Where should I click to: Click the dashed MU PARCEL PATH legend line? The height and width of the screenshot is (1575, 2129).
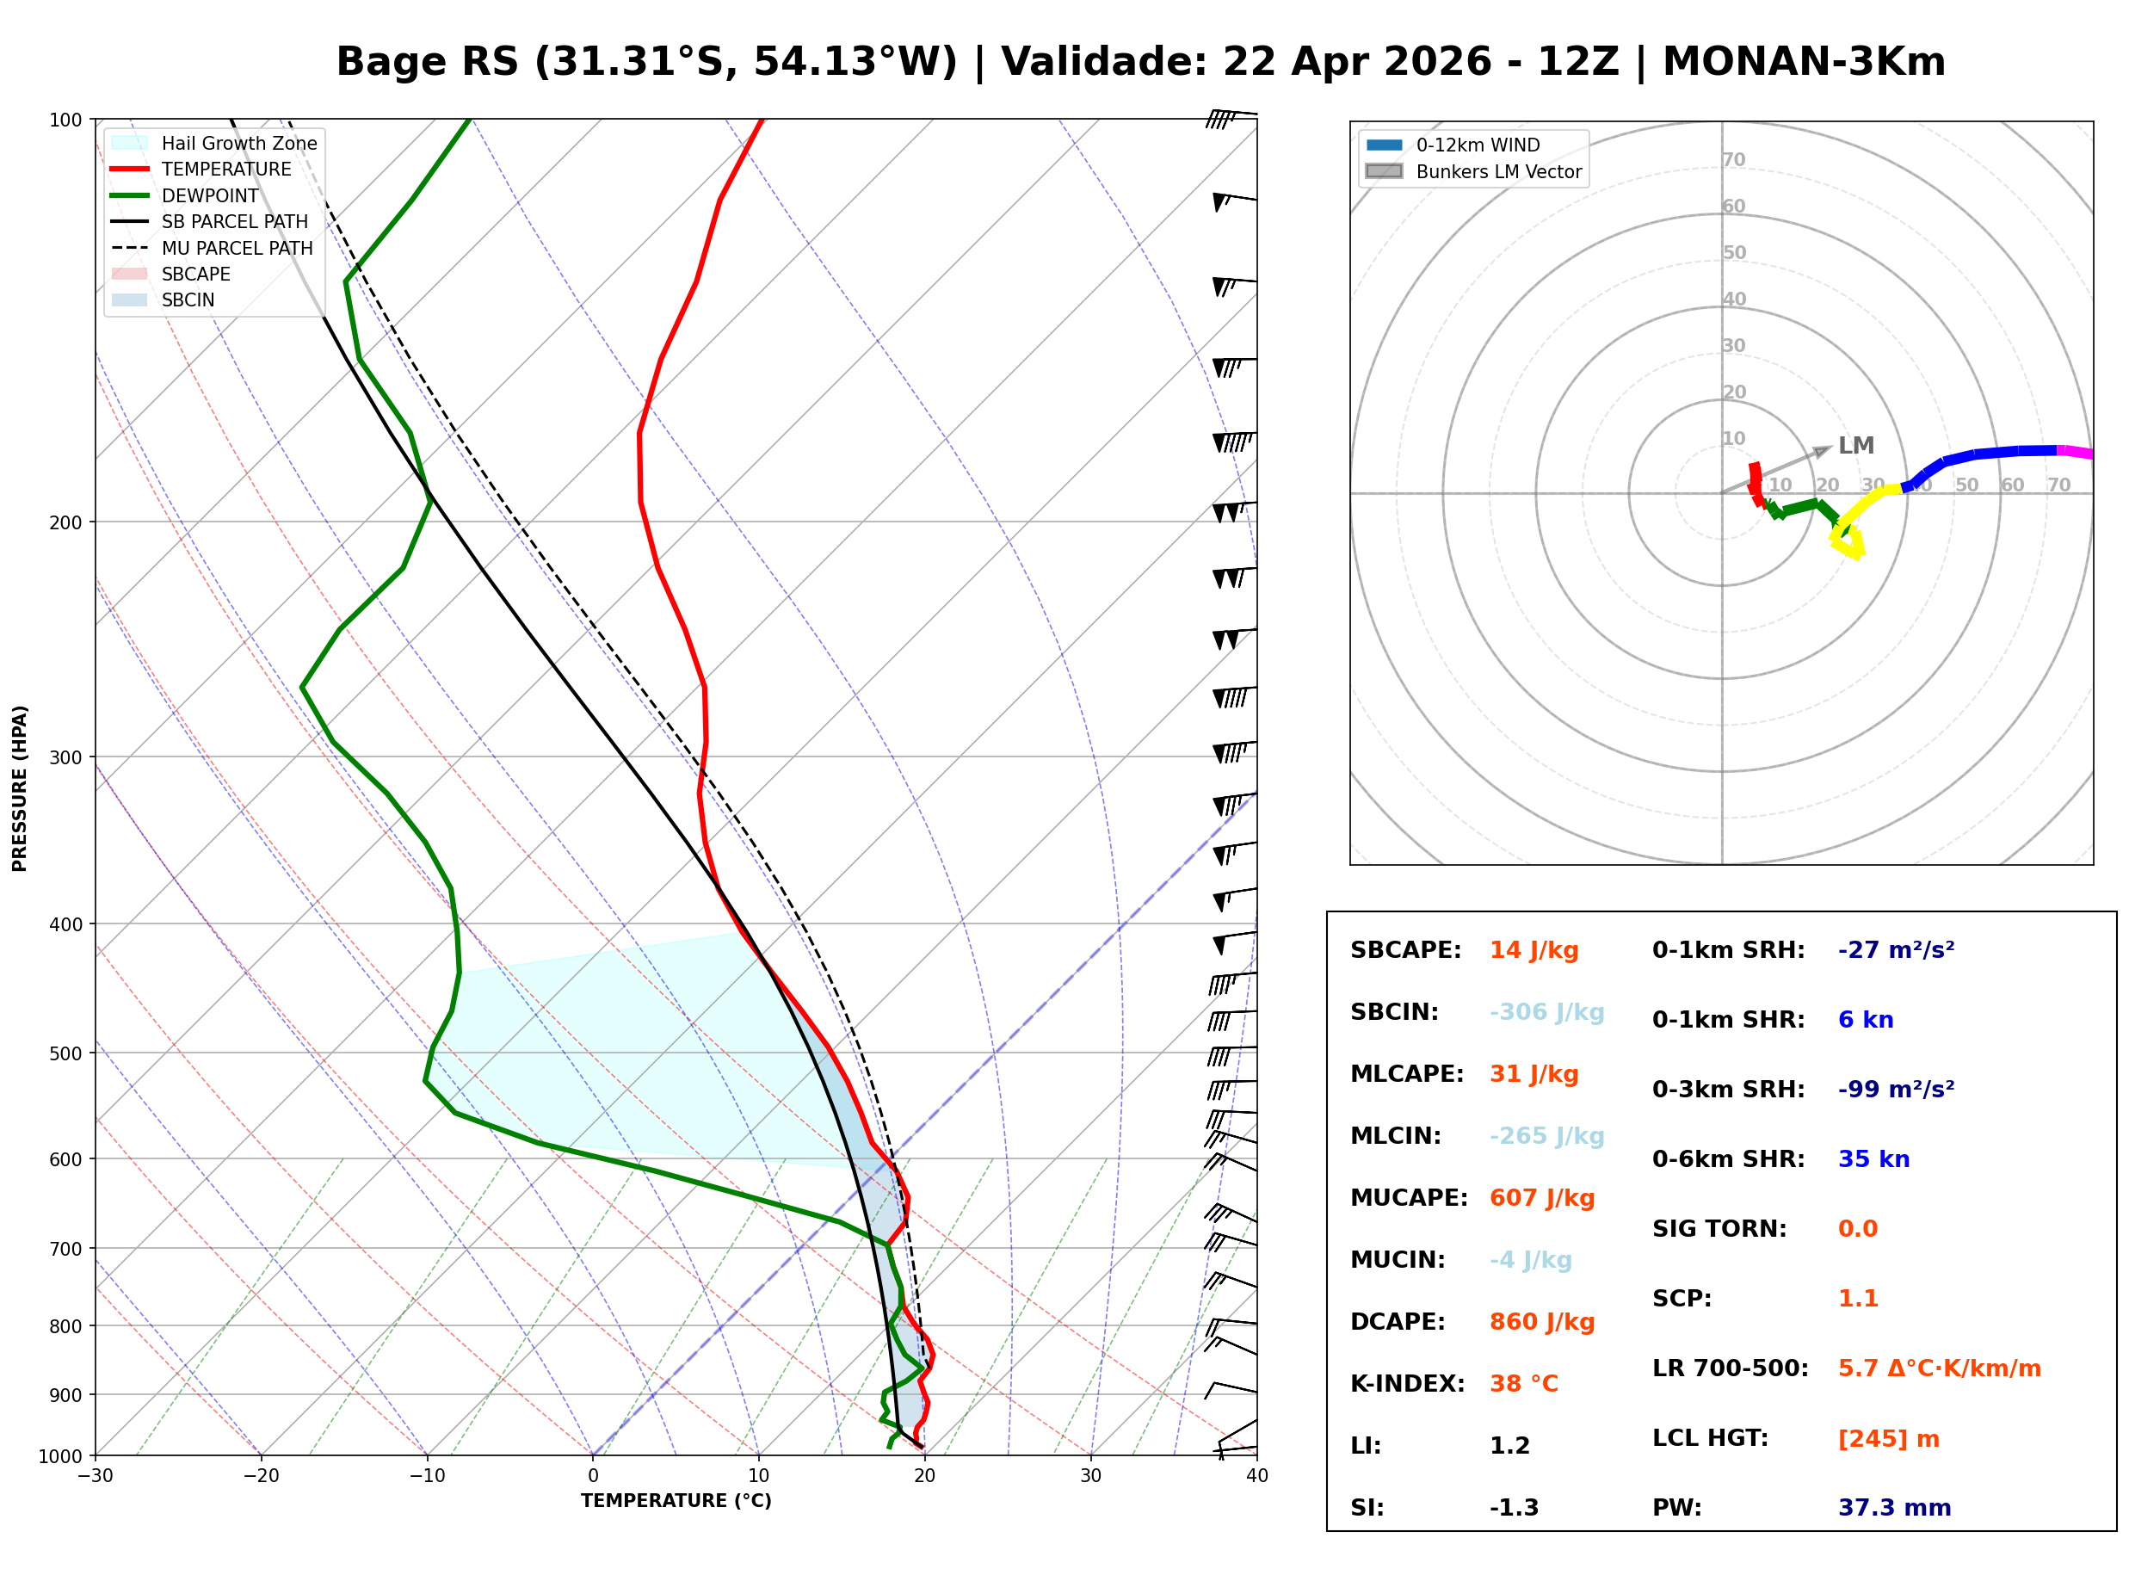130,248
